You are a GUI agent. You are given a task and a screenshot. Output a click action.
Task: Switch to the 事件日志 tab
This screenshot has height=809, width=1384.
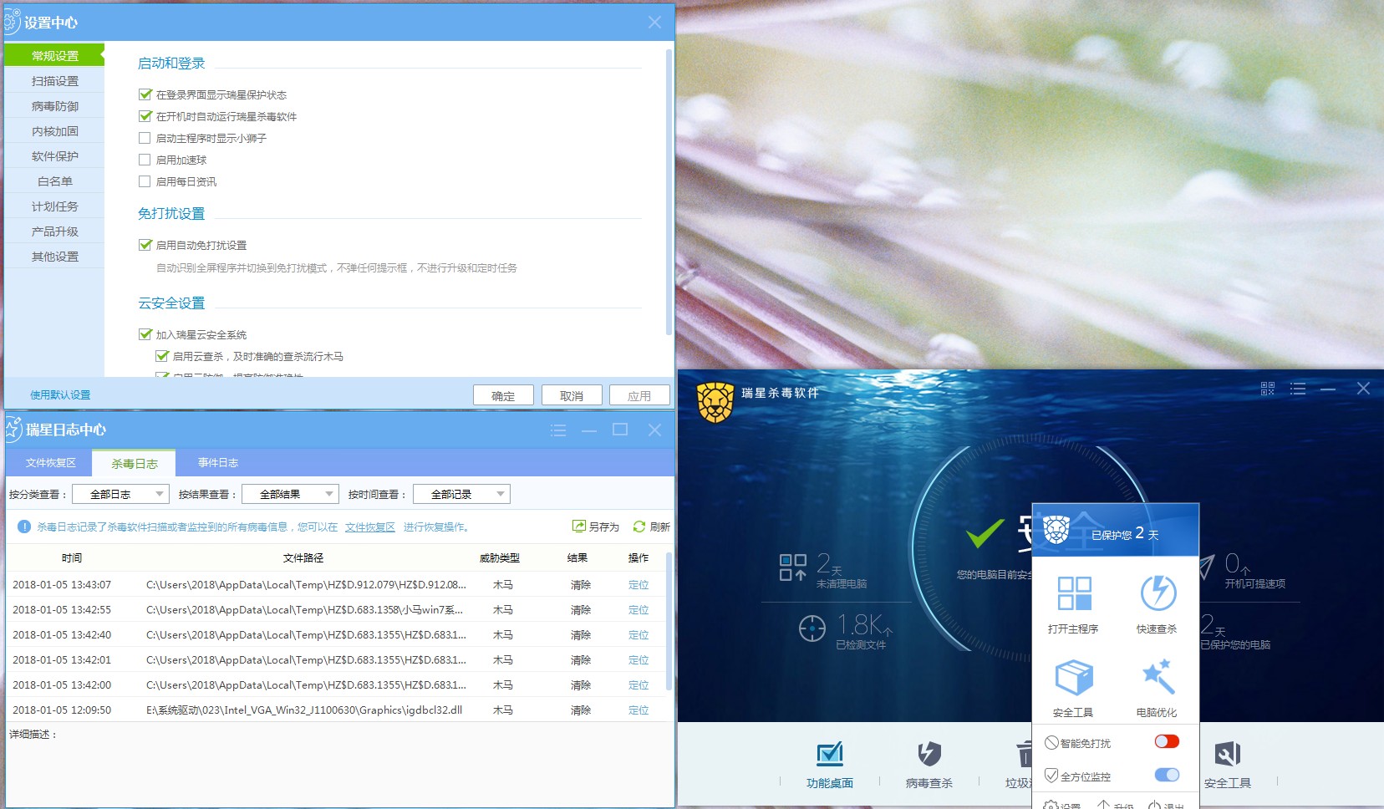218,462
